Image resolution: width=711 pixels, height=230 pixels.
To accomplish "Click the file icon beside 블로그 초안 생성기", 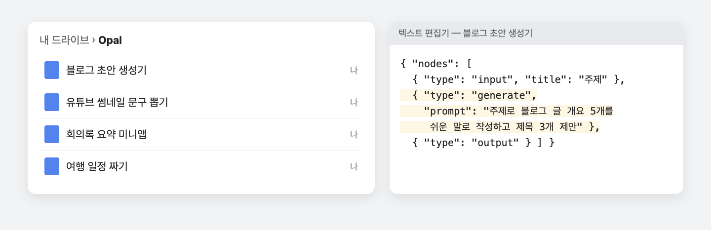I will pos(52,70).
